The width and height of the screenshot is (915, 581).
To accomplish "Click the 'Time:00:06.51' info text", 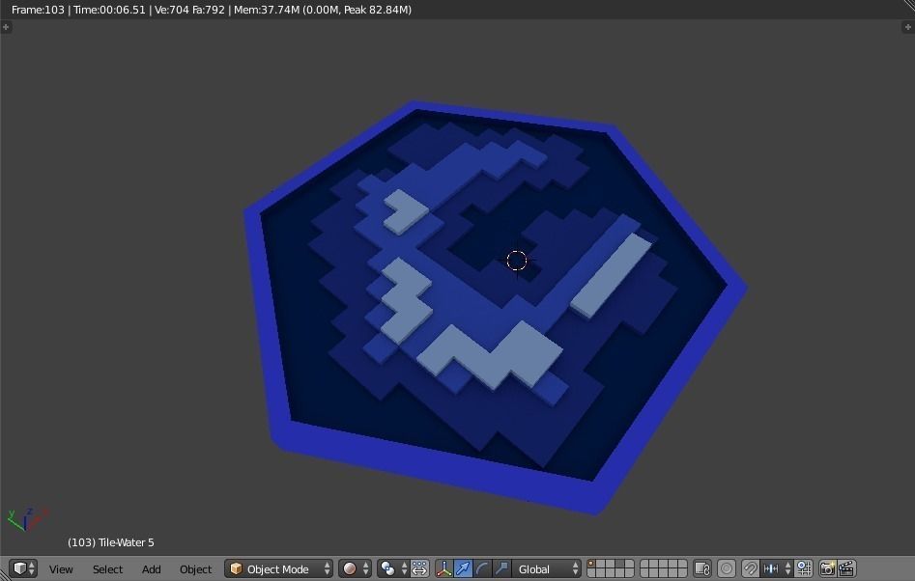I will [x=109, y=10].
